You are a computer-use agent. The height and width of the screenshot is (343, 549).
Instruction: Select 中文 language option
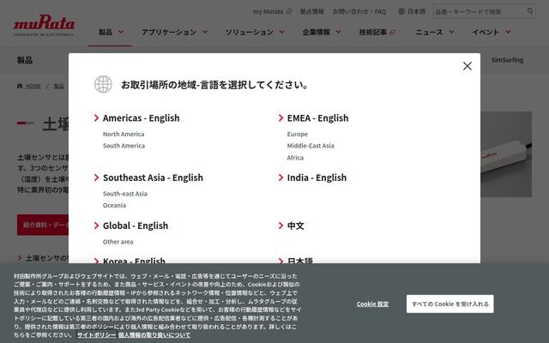[x=295, y=226]
